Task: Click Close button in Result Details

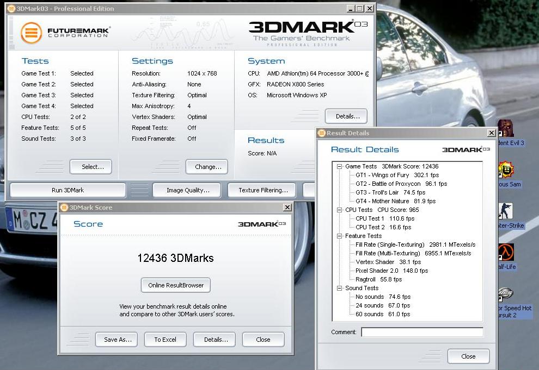Action: 469,356
